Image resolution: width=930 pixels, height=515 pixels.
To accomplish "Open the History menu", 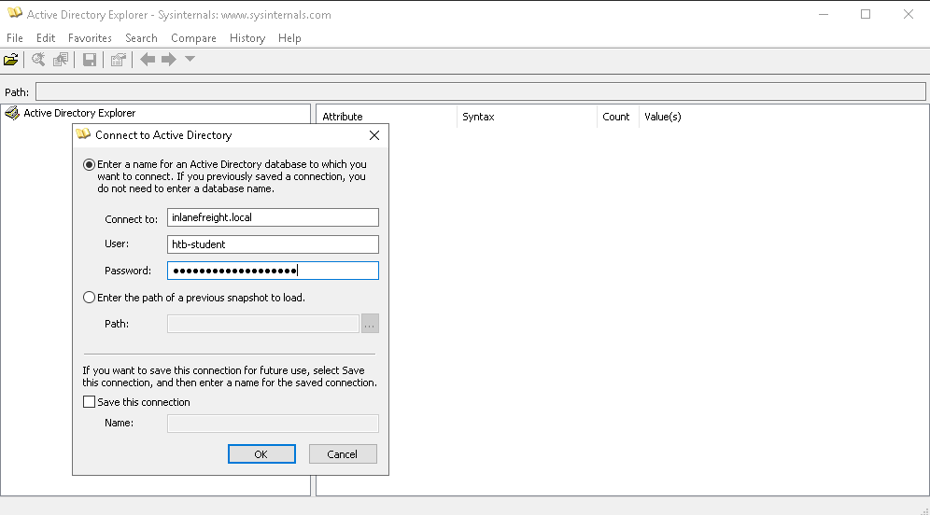I will pos(247,38).
